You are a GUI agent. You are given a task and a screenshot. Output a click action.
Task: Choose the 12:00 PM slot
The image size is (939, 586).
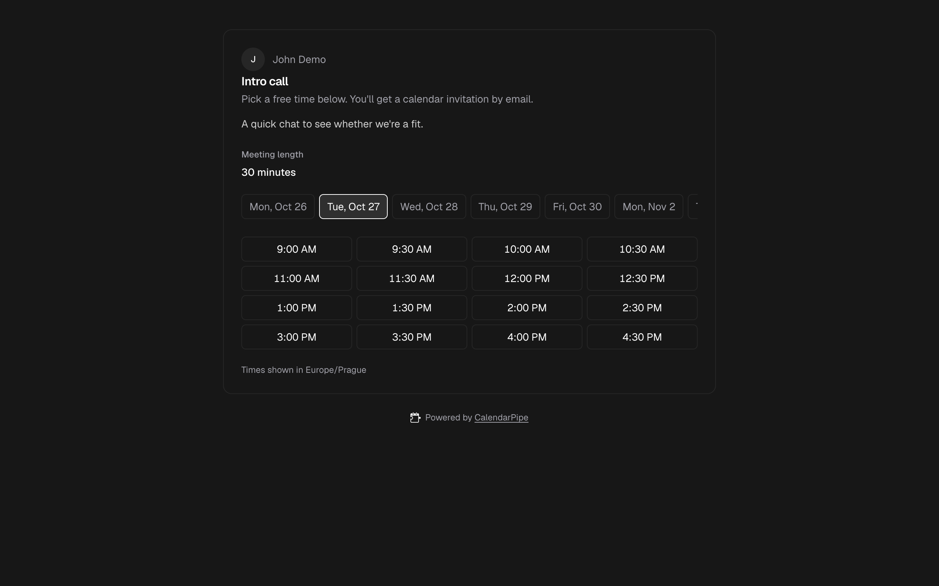527,278
